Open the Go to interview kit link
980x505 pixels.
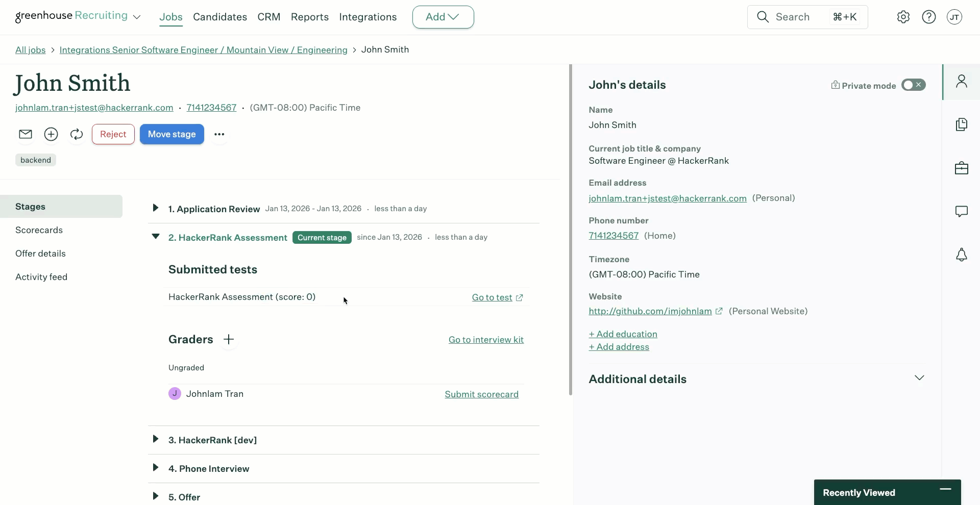pos(486,339)
